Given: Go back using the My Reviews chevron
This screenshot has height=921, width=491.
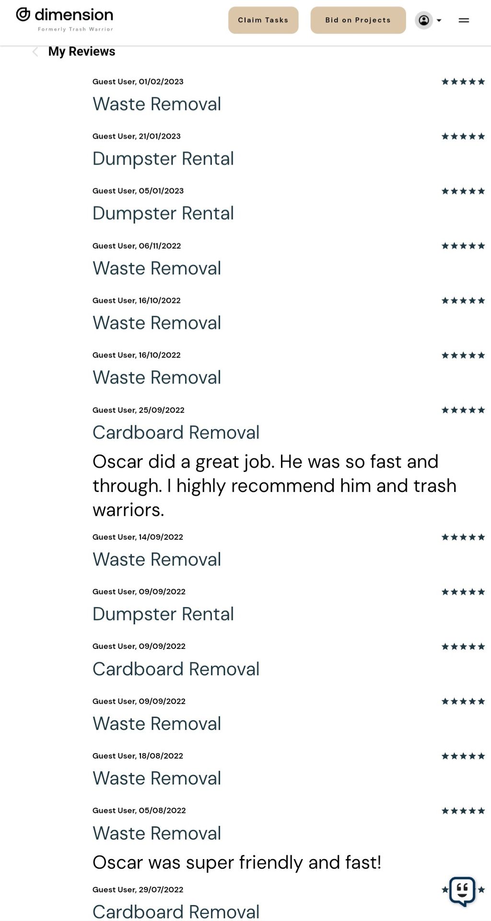Looking at the screenshot, I should 35,52.
